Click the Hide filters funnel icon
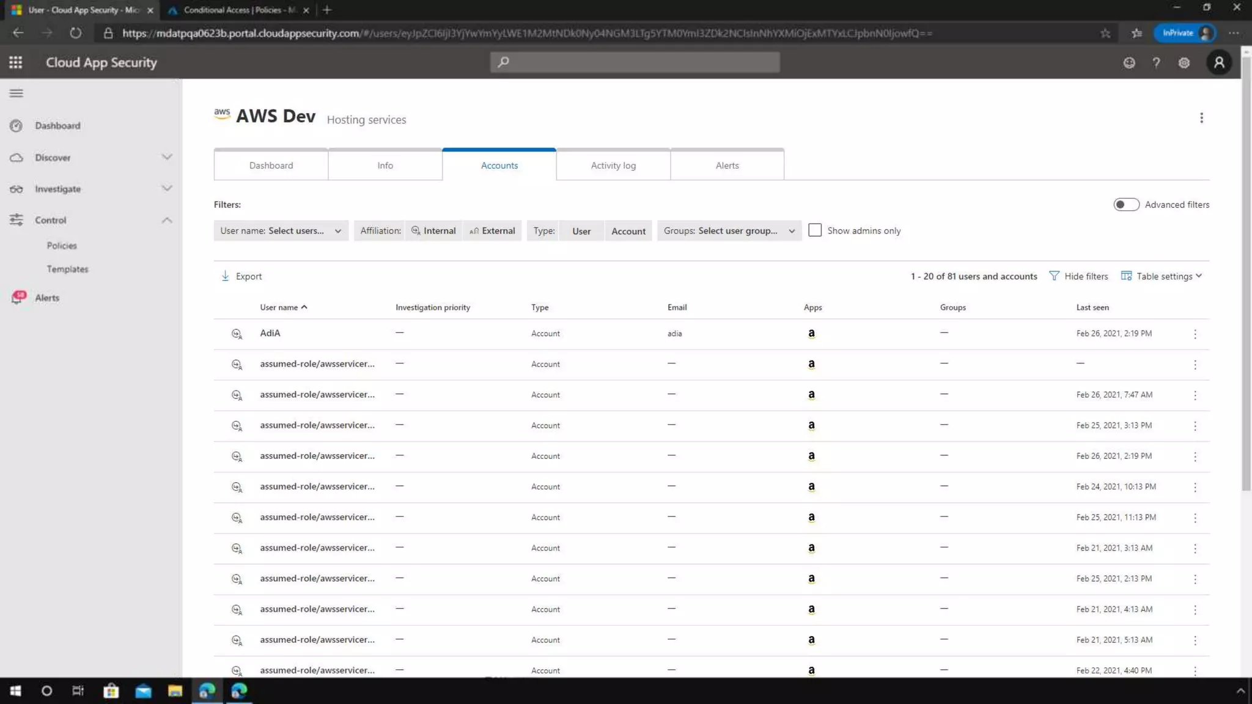This screenshot has width=1252, height=704. pyautogui.click(x=1054, y=276)
